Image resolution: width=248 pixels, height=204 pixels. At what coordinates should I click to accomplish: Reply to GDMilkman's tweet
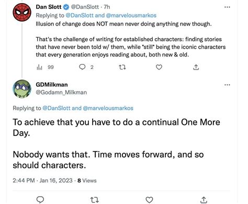[x=40, y=200]
